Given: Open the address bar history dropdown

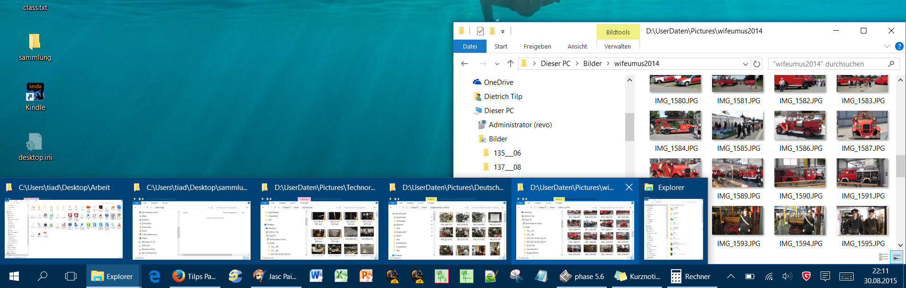Looking at the screenshot, I should coord(745,64).
